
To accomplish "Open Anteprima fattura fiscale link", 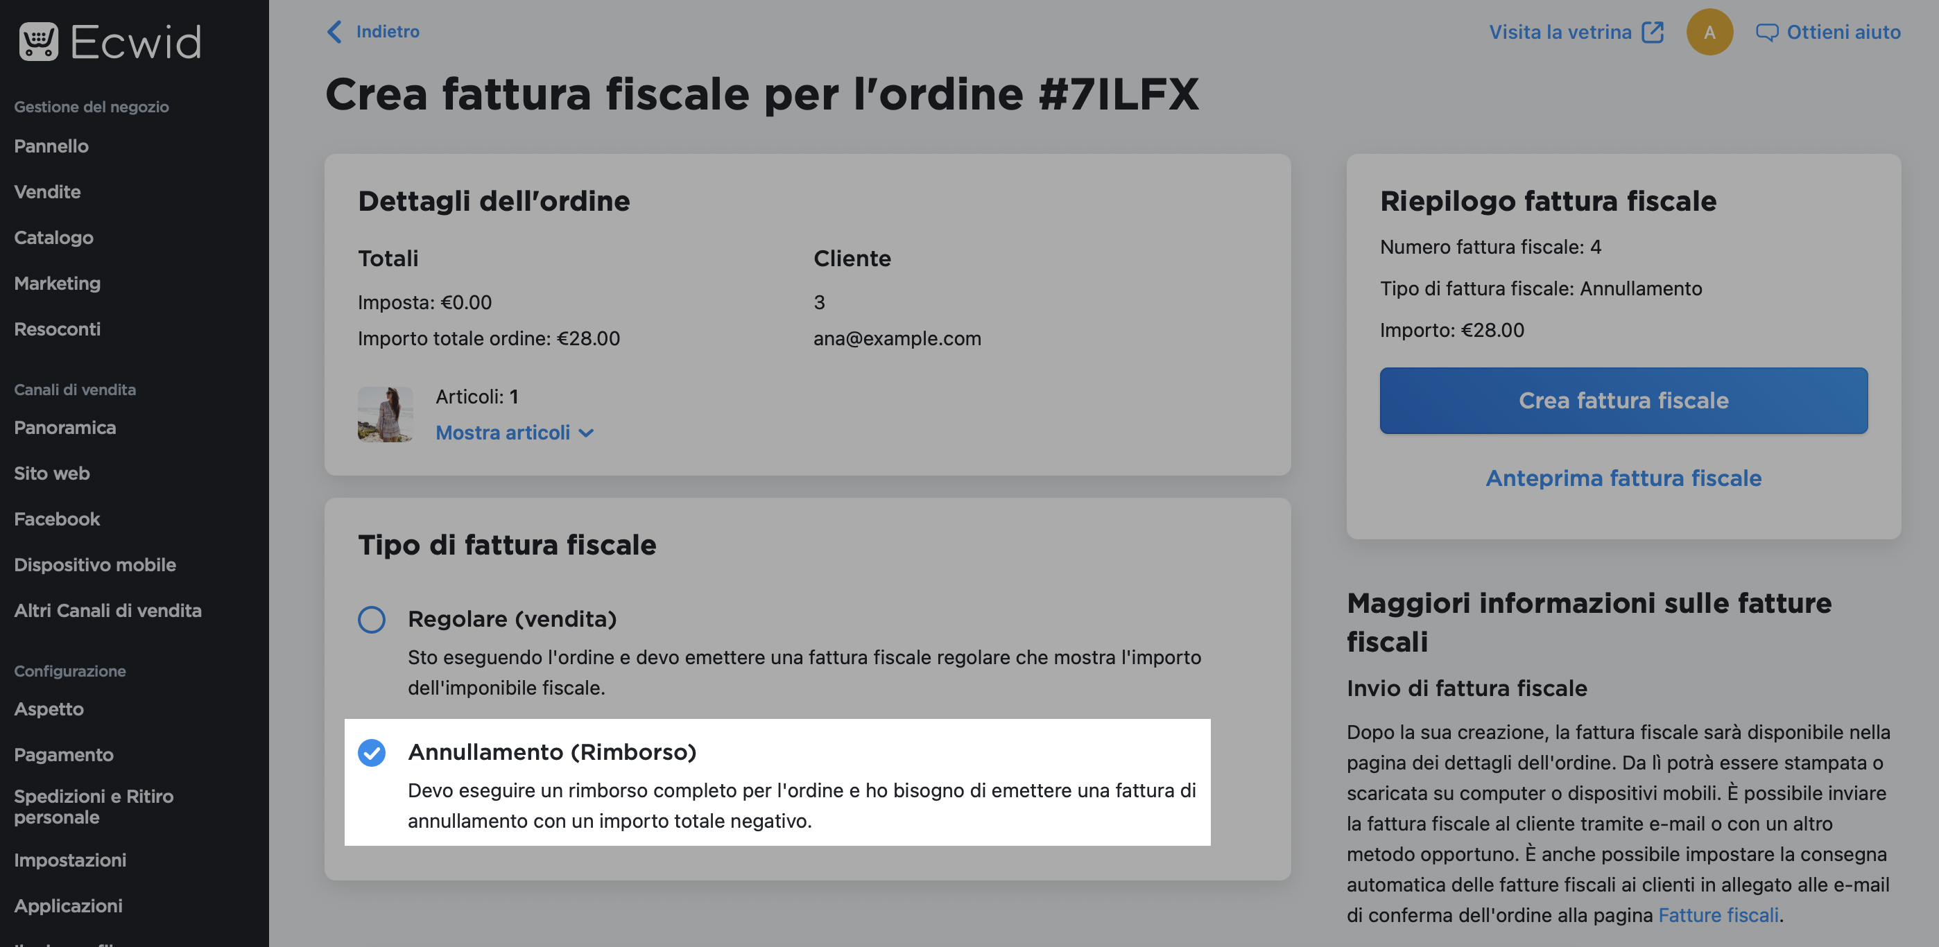I will click(x=1623, y=478).
